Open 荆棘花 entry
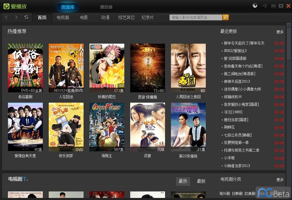Screen dimensions: 292x200 tap(229, 127)
